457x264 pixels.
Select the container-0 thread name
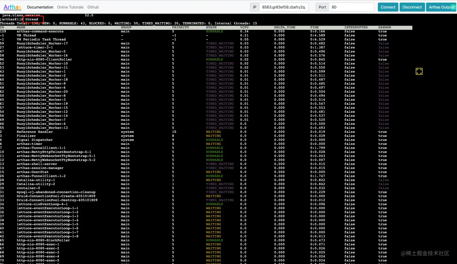tap(28, 188)
